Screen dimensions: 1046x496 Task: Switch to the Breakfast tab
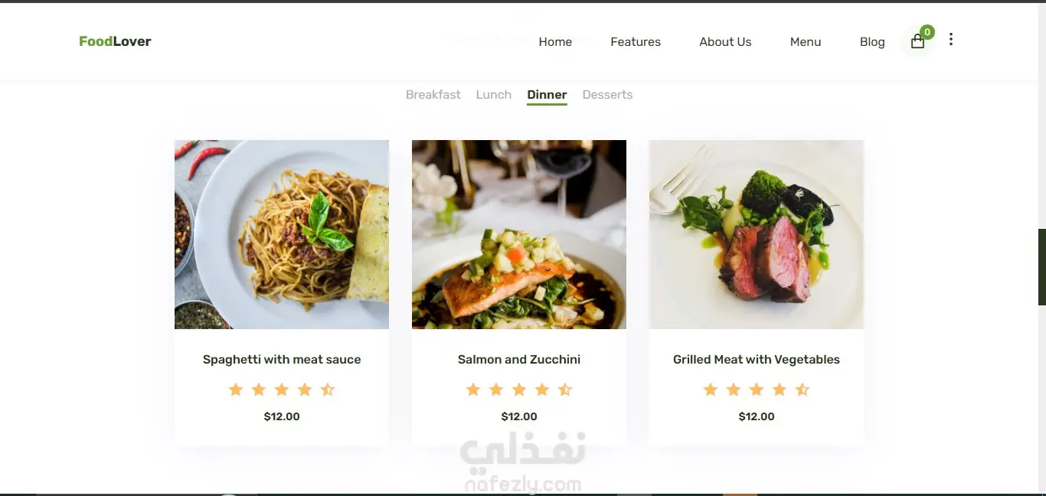click(433, 95)
